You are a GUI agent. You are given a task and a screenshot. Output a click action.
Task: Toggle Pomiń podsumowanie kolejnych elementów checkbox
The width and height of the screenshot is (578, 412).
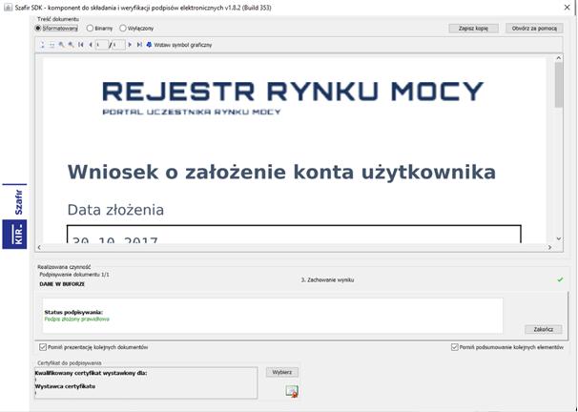coord(455,347)
